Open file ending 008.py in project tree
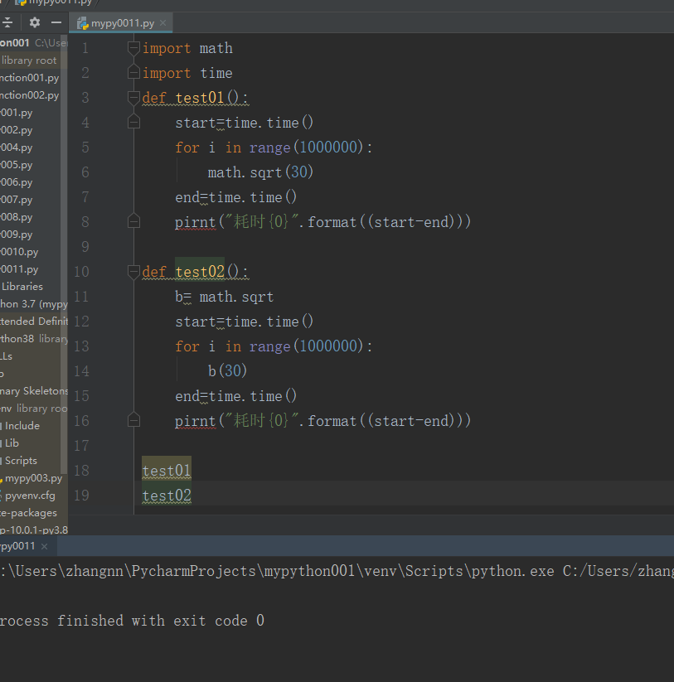The height and width of the screenshot is (682, 674). click(17, 217)
